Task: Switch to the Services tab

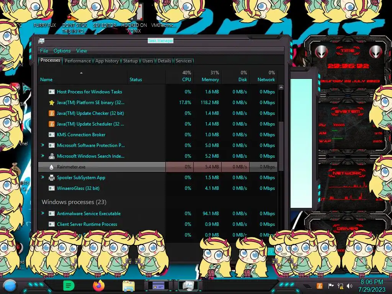Action: 183,61
